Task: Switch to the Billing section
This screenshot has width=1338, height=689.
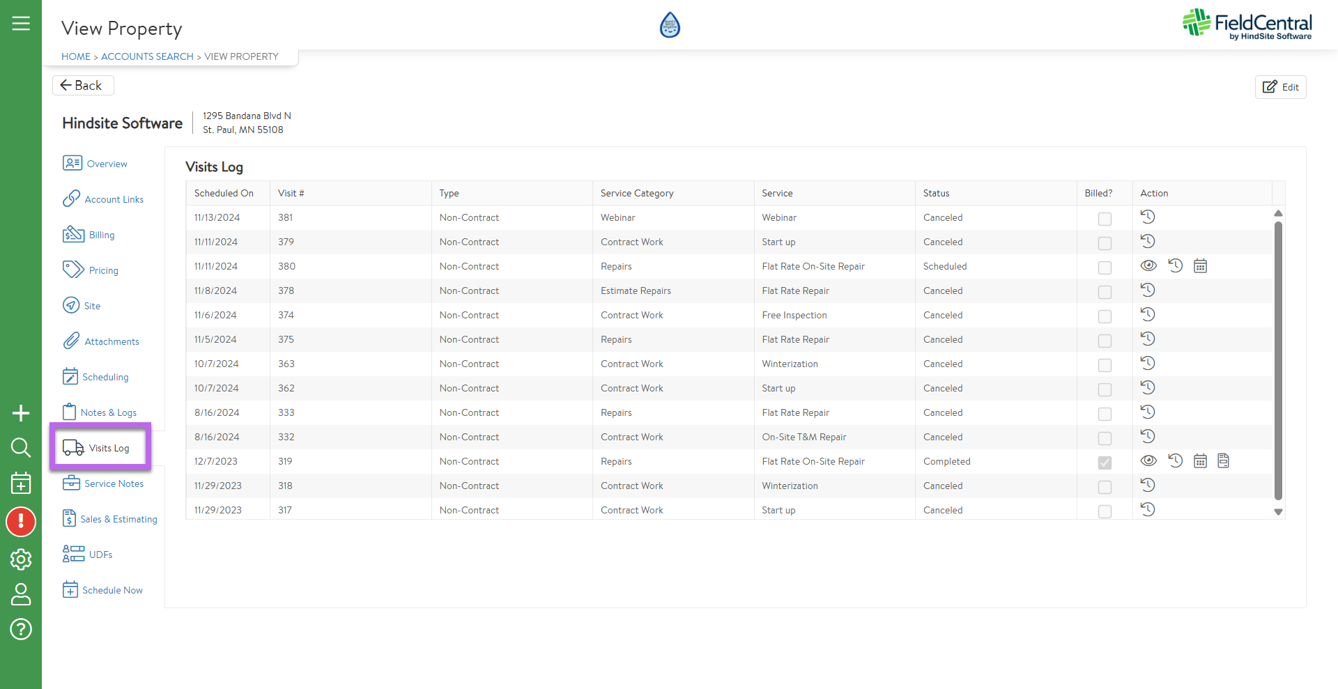Action: 101,235
